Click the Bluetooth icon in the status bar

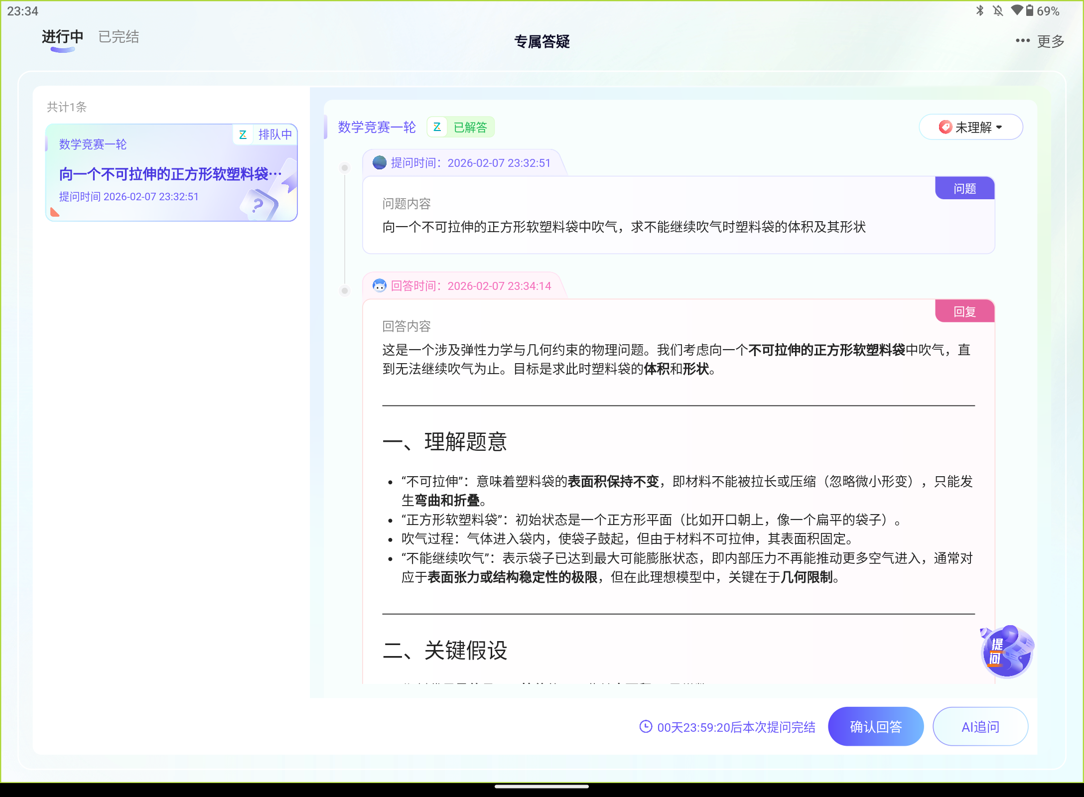tap(979, 10)
